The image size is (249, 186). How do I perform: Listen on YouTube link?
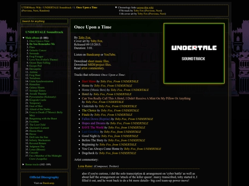coord(110,55)
